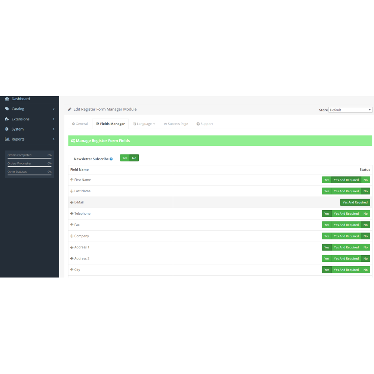The image size is (374, 374).
Task: Select the Catalog tag icon
Action: [7, 109]
